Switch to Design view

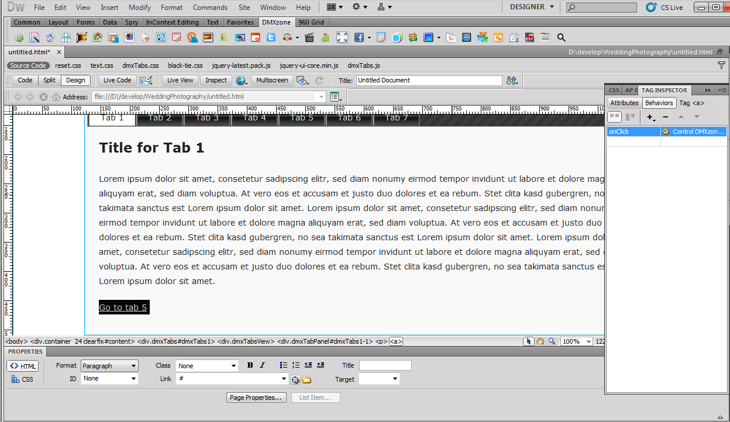[x=75, y=80]
